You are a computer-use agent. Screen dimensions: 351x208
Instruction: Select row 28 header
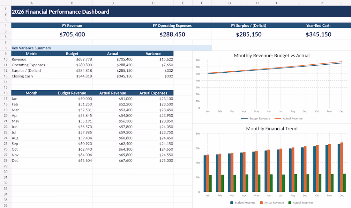6,161
